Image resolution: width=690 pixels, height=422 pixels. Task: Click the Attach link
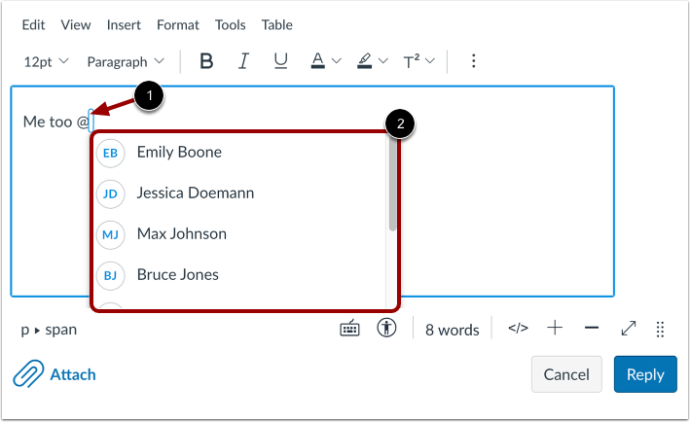tap(73, 374)
